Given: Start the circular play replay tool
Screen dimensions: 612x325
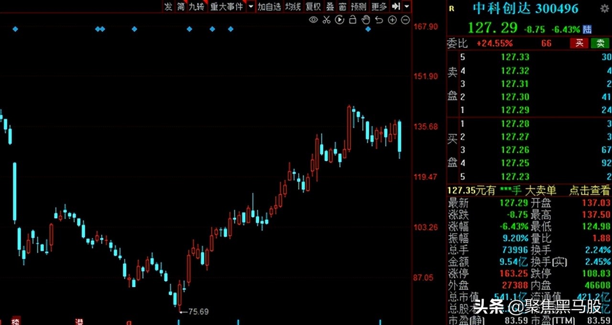Looking at the screenshot, I should [x=339, y=20].
